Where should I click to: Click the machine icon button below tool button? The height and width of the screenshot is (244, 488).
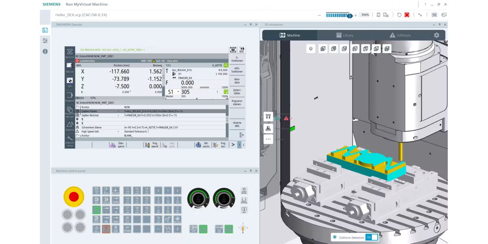(268, 128)
